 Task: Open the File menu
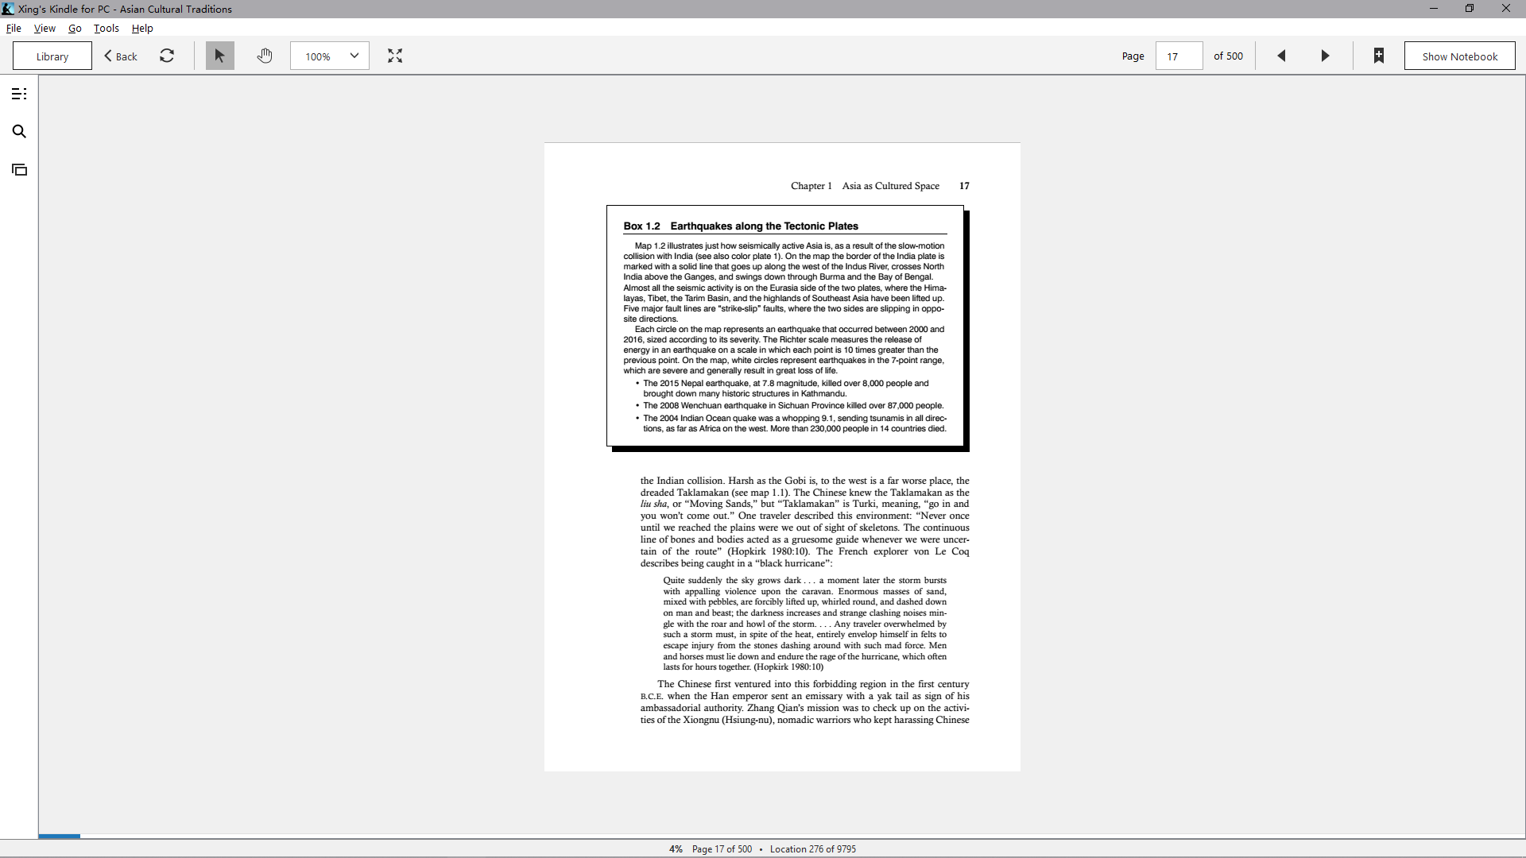(x=14, y=28)
